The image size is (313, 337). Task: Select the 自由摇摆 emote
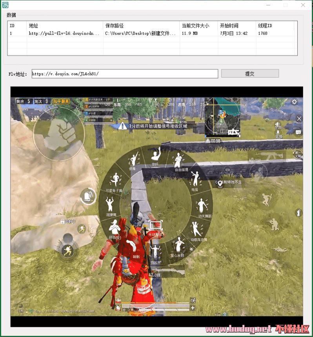click(180, 162)
